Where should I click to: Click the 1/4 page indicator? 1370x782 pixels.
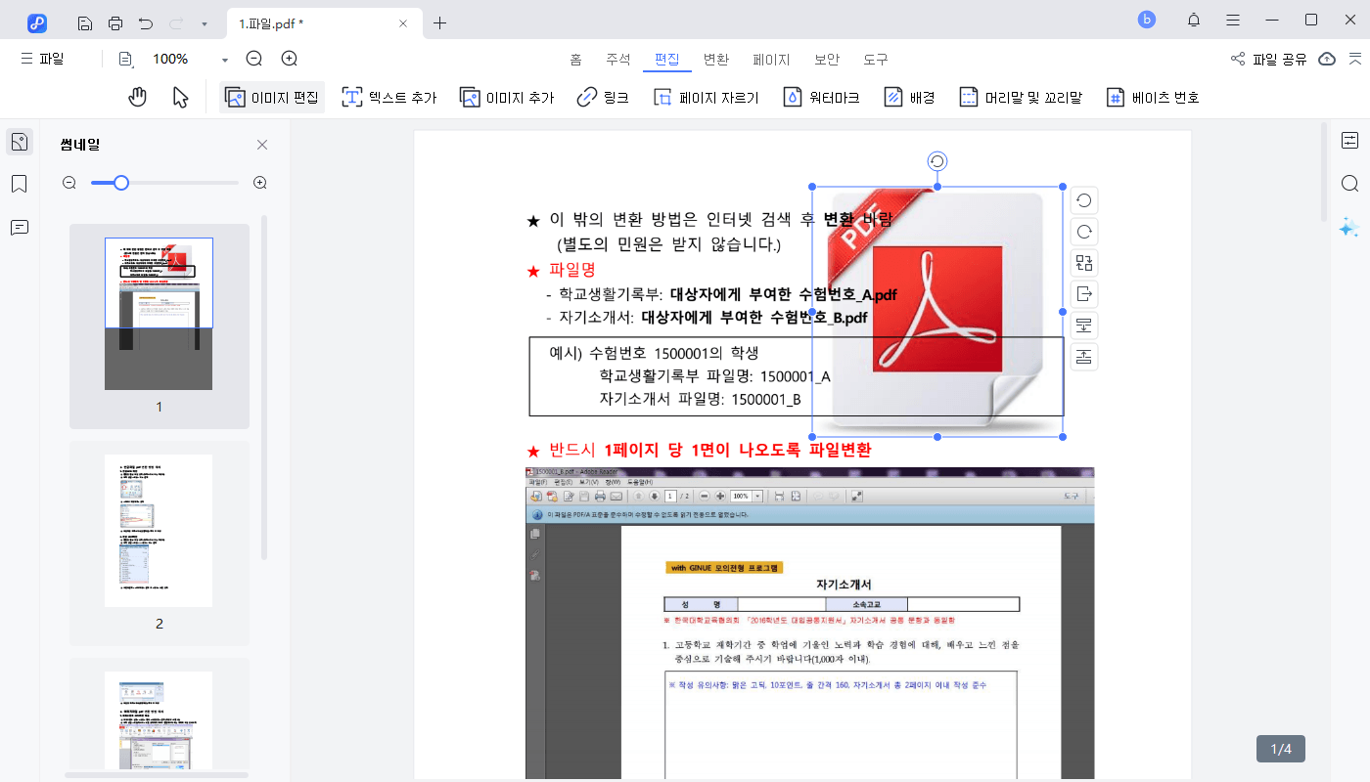tap(1281, 749)
